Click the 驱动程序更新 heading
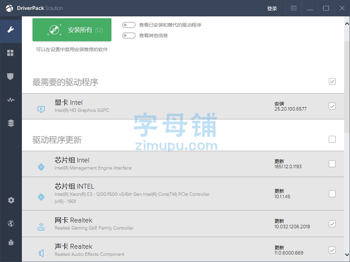 point(57,140)
